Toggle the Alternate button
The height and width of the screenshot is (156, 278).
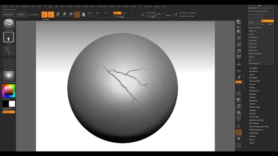pyautogui.click(x=9, y=112)
